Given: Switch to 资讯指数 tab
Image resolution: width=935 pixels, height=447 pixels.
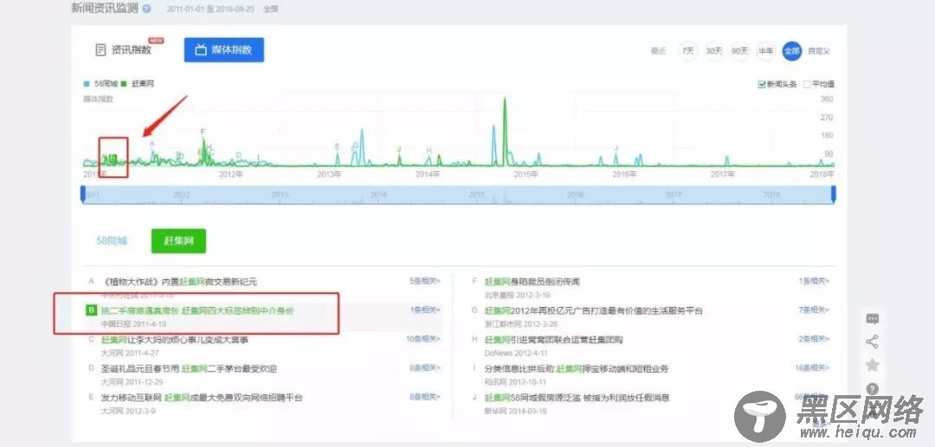Looking at the screenshot, I should (x=124, y=50).
